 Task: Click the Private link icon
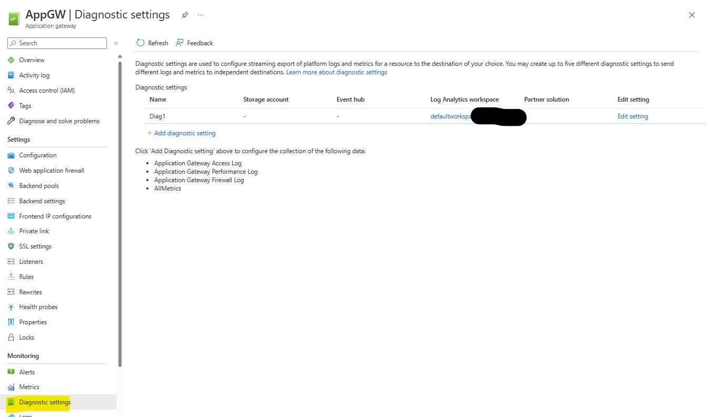11,231
